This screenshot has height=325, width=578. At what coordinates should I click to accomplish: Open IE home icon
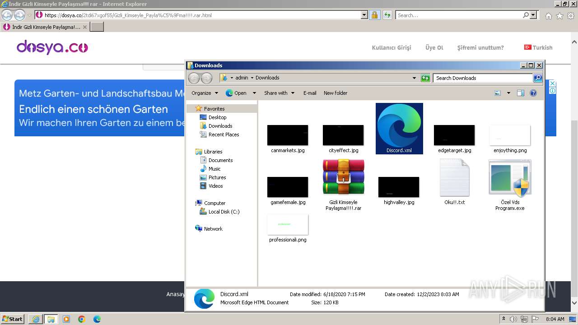click(x=548, y=16)
